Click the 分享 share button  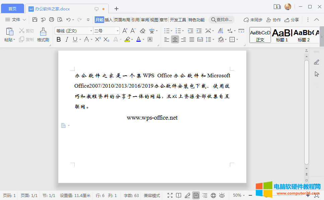coord(292,20)
